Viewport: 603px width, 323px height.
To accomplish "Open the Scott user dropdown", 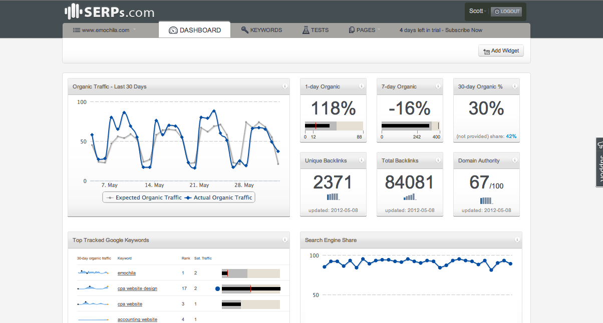I will tap(478, 11).
